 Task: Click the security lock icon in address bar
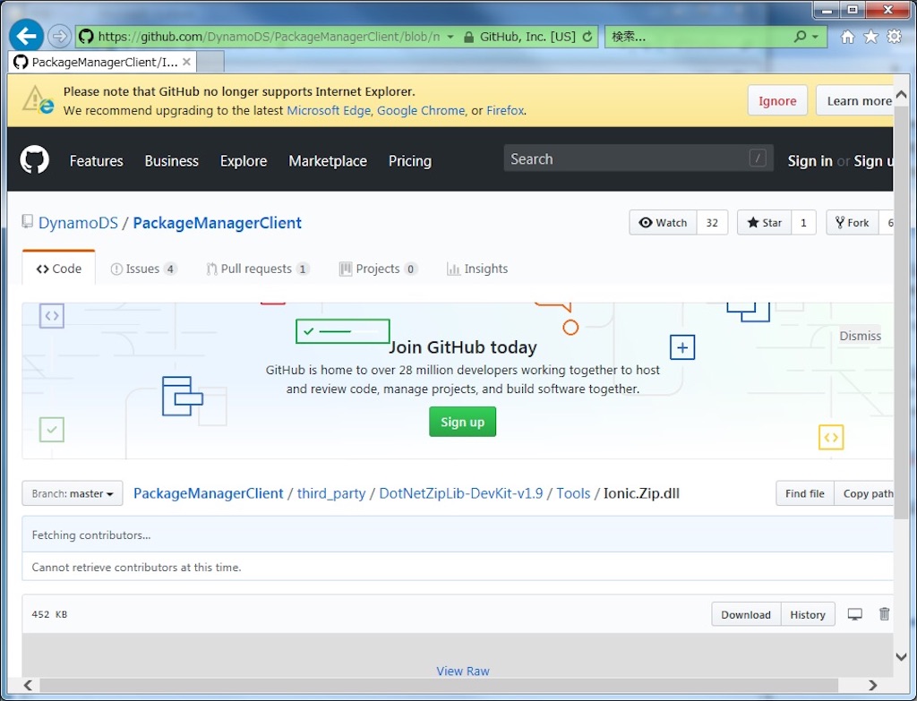coord(468,37)
